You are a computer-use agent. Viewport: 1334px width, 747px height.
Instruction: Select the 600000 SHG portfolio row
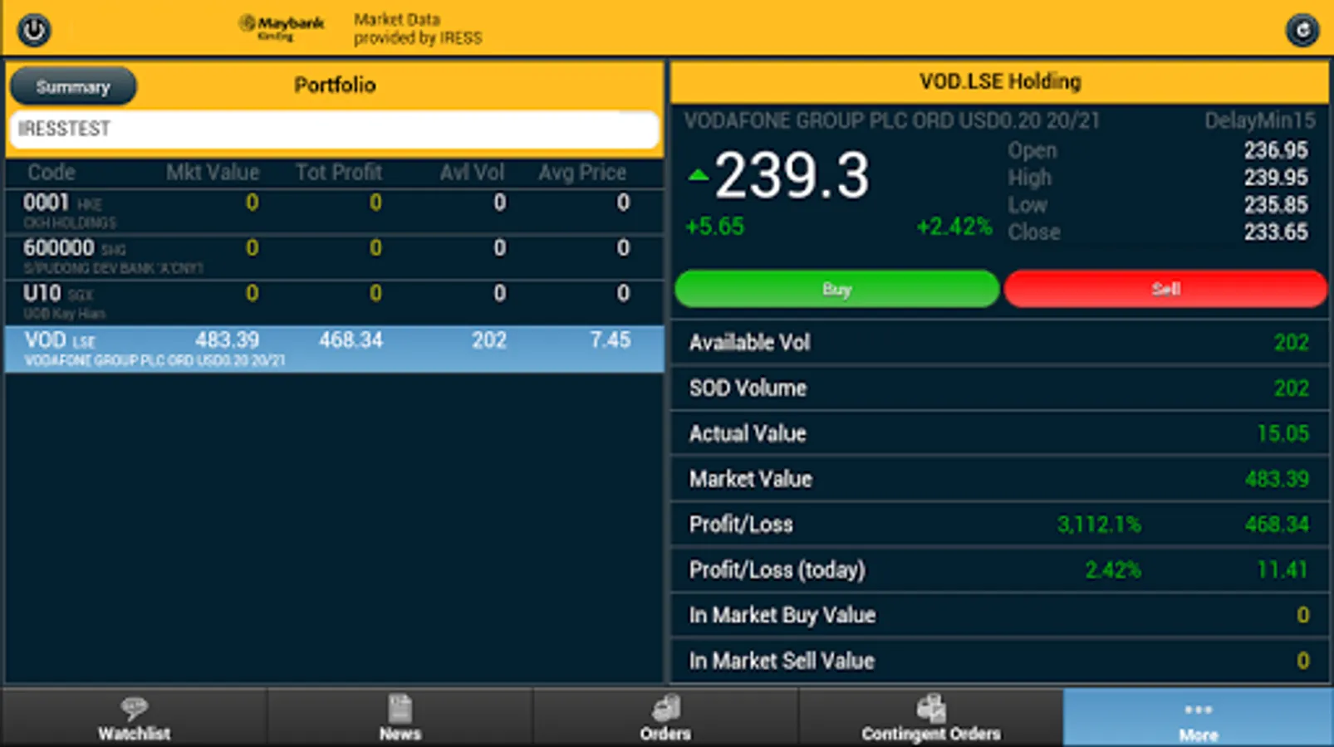pos(335,257)
